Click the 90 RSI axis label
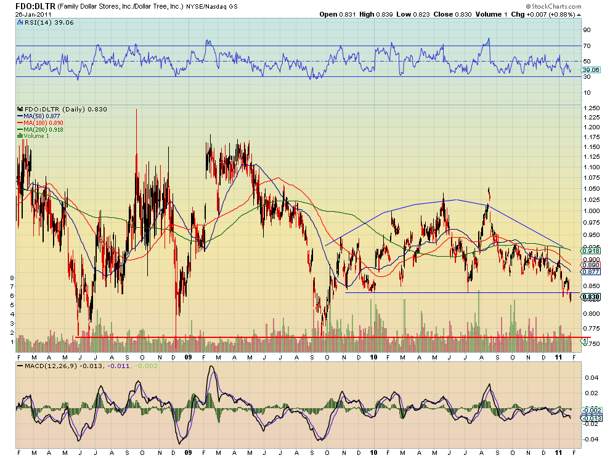This screenshot has width=610, height=458. [x=587, y=30]
